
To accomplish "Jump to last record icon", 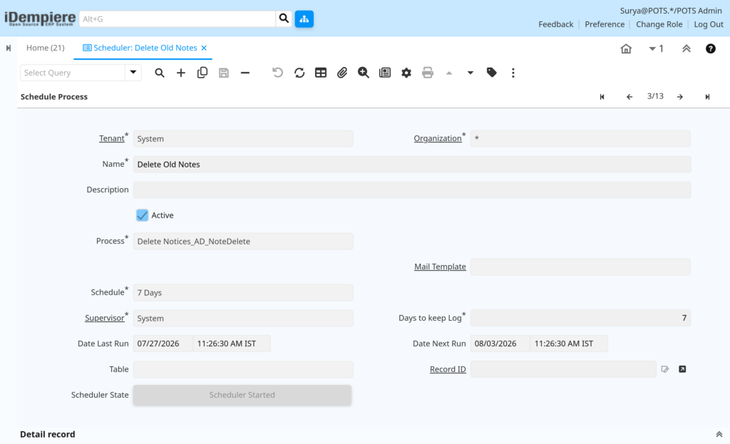I will (x=707, y=97).
